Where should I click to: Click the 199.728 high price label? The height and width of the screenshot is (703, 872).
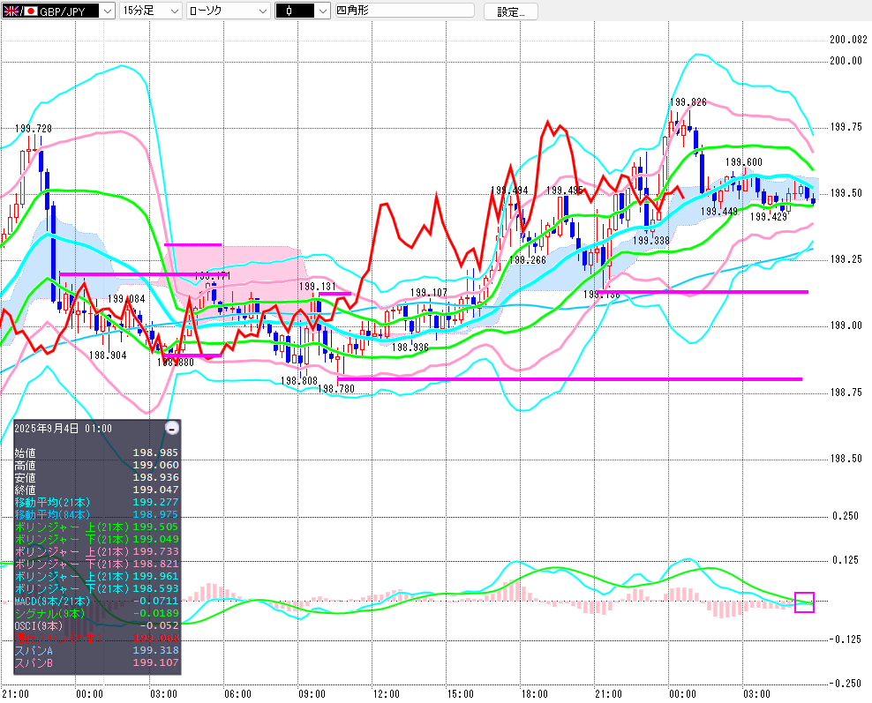click(x=34, y=129)
